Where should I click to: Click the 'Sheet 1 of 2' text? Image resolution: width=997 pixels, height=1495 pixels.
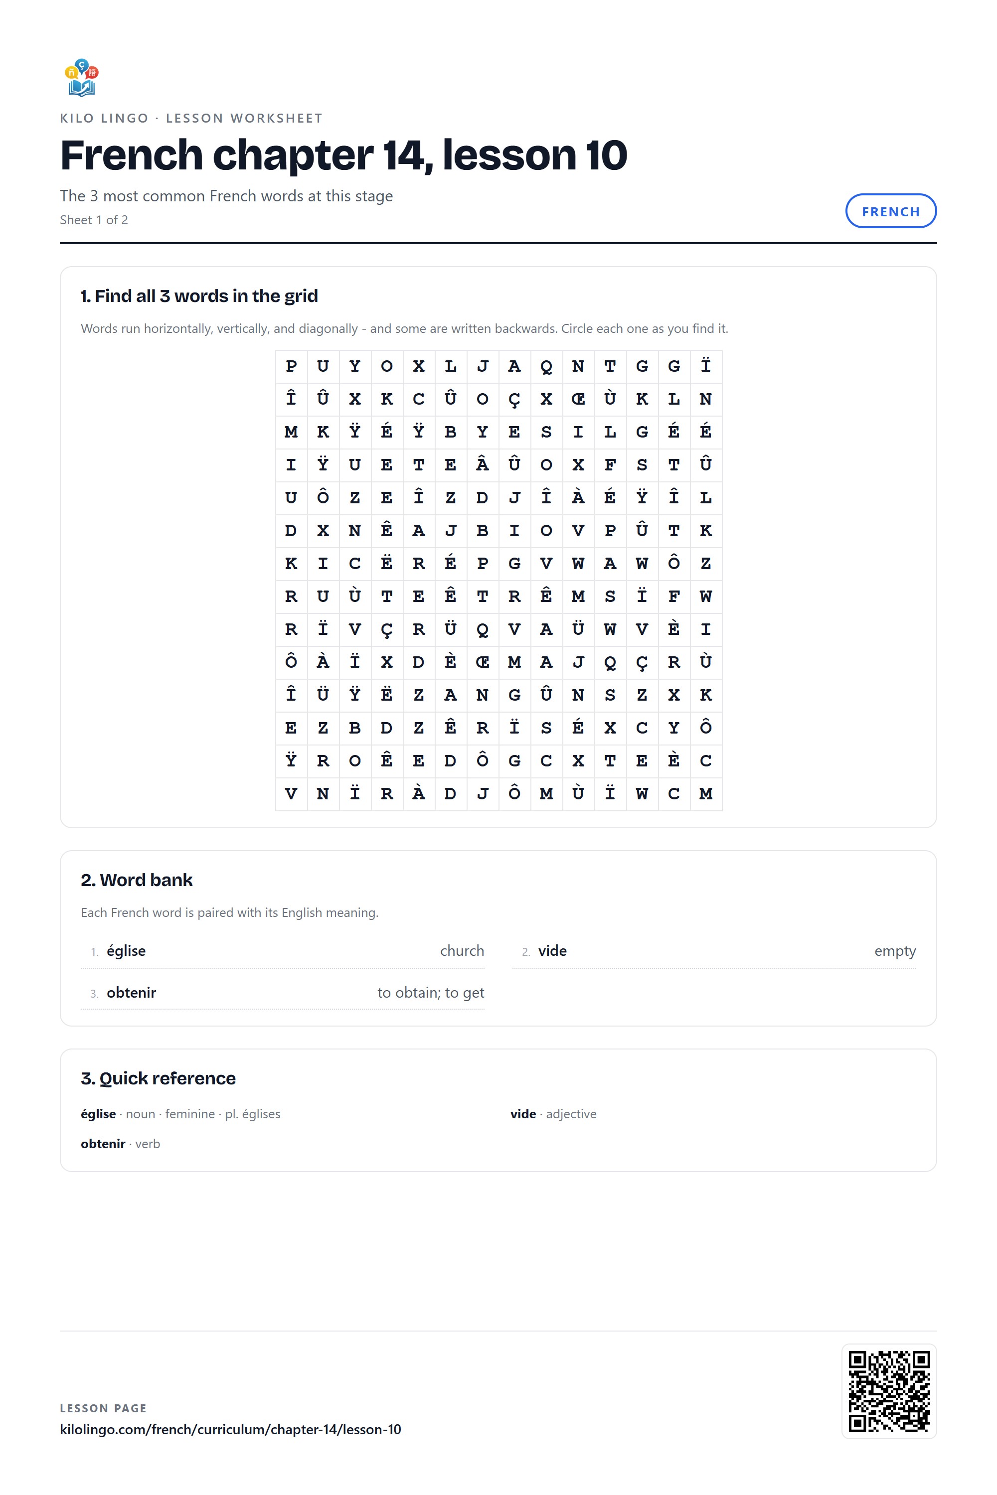pyautogui.click(x=94, y=220)
